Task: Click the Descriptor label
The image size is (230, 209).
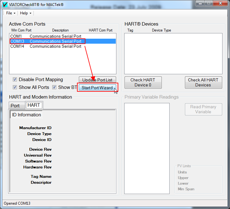Action: tap(41, 182)
